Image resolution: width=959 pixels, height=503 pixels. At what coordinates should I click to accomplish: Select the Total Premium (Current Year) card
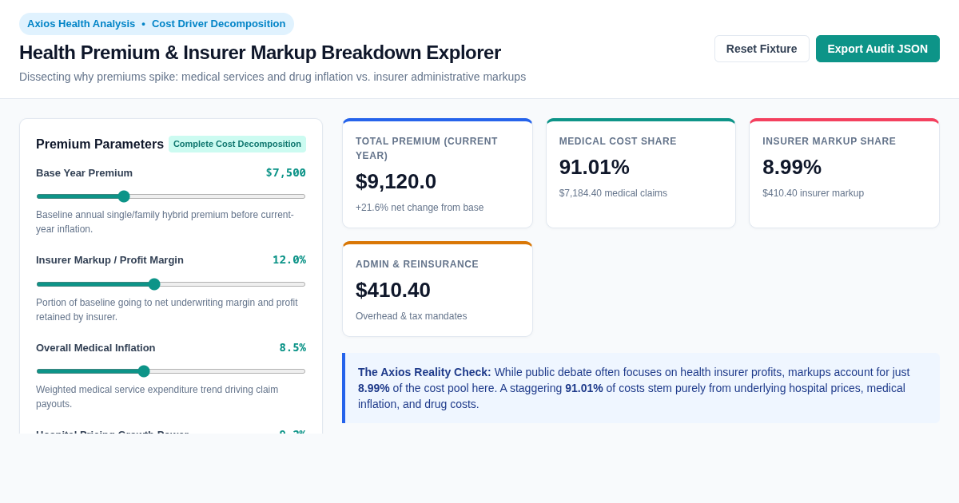(437, 173)
